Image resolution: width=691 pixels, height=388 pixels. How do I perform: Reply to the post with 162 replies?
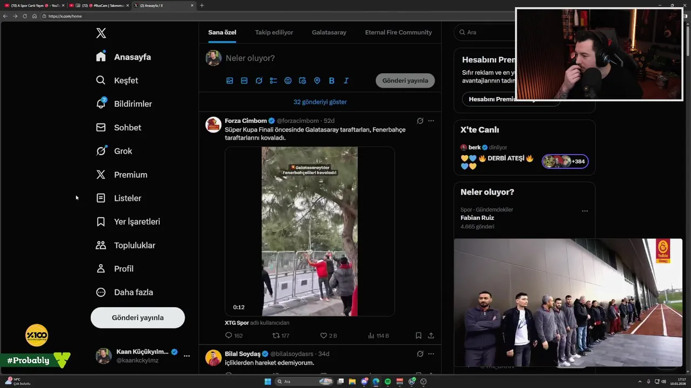click(x=234, y=335)
